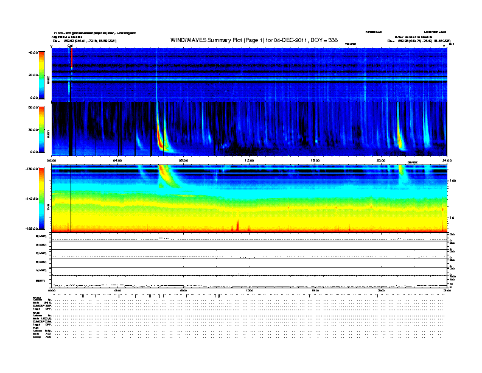The width and height of the screenshot is (482, 373).
Task: Select the RAD1 color scale bar
Action: [41, 130]
